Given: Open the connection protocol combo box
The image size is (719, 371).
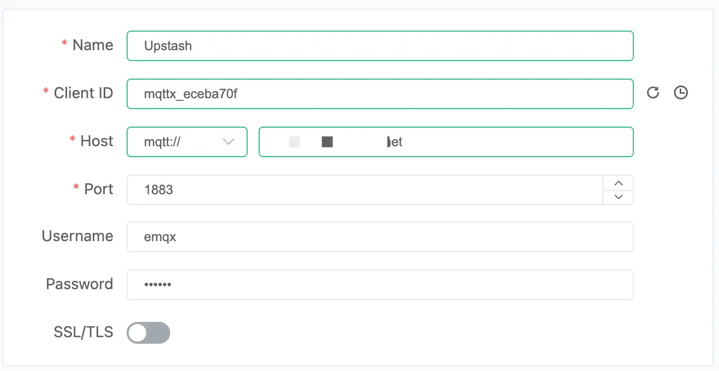Looking at the screenshot, I should tap(187, 141).
